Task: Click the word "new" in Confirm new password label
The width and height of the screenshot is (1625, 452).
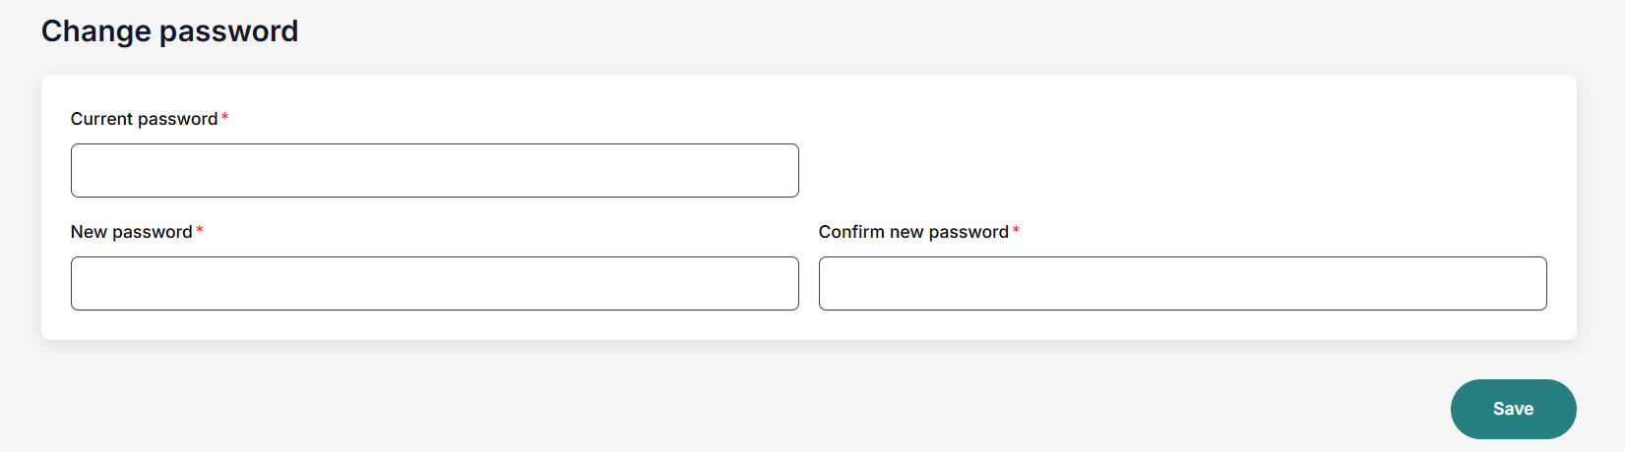Action: pyautogui.click(x=906, y=232)
